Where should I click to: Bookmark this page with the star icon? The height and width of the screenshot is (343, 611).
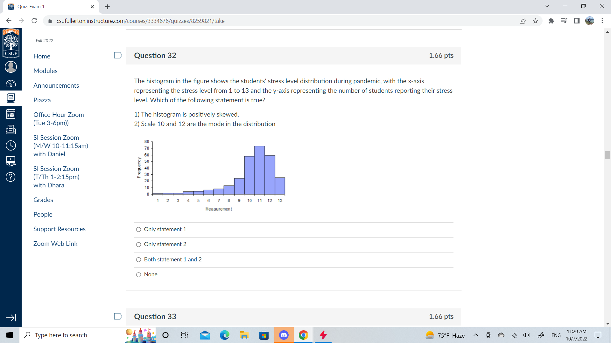coord(535,21)
